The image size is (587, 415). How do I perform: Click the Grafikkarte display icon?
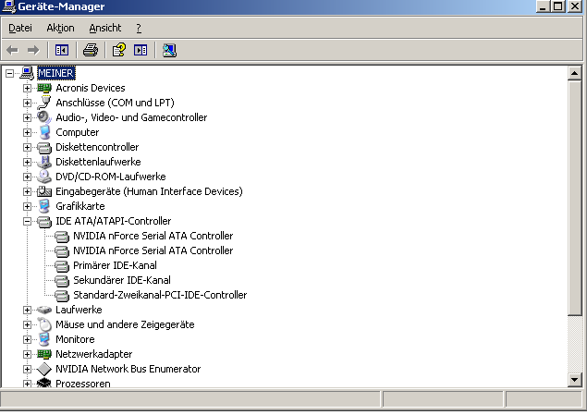pos(44,206)
